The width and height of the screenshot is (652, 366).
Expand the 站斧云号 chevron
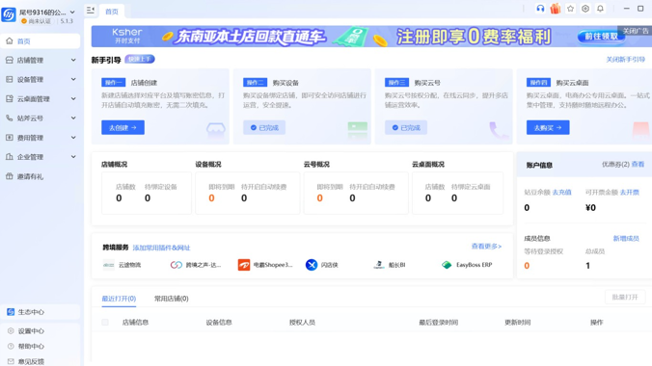coord(73,118)
